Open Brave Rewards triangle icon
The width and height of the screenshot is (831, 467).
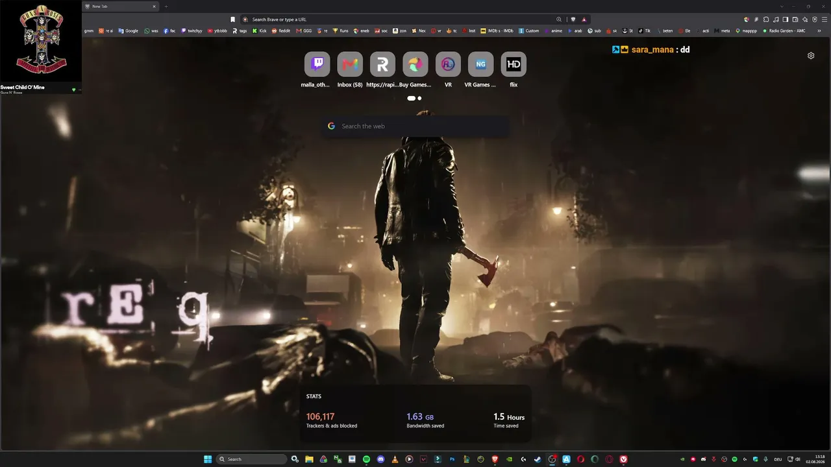click(584, 19)
